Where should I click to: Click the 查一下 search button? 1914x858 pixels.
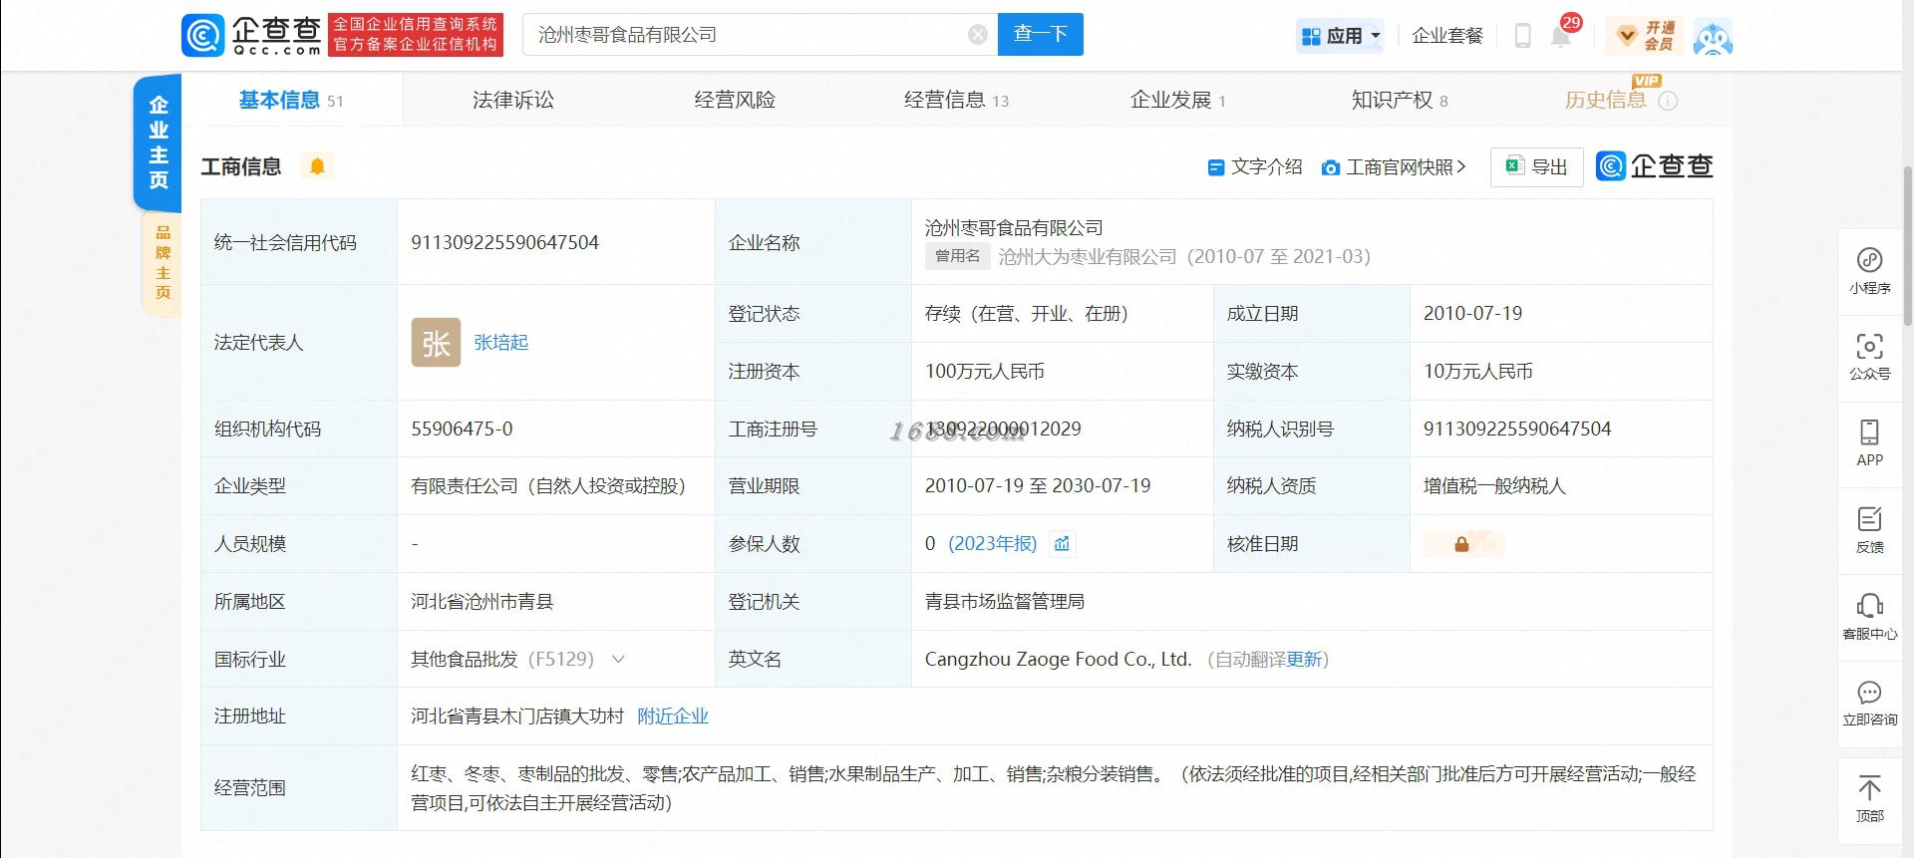pos(1041,34)
